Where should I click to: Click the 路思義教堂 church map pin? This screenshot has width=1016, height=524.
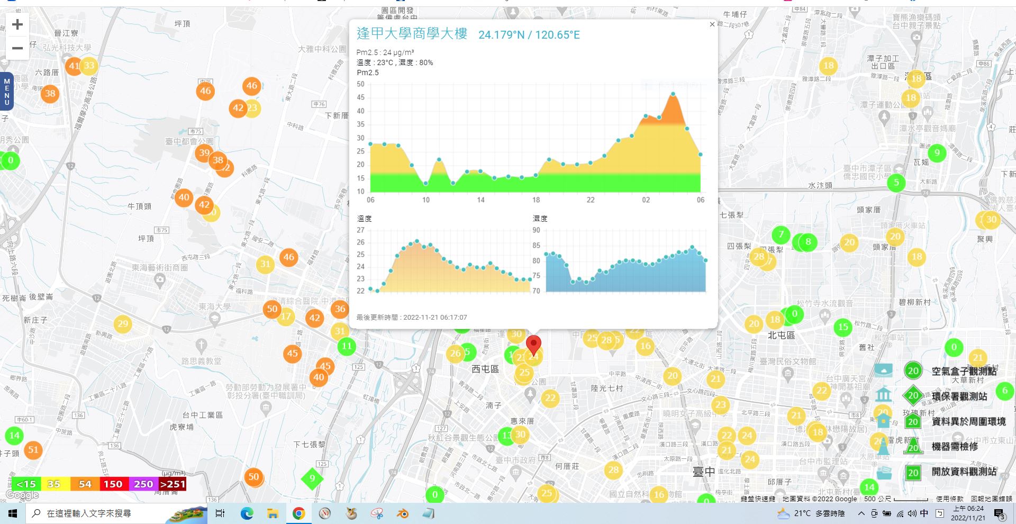click(x=201, y=346)
